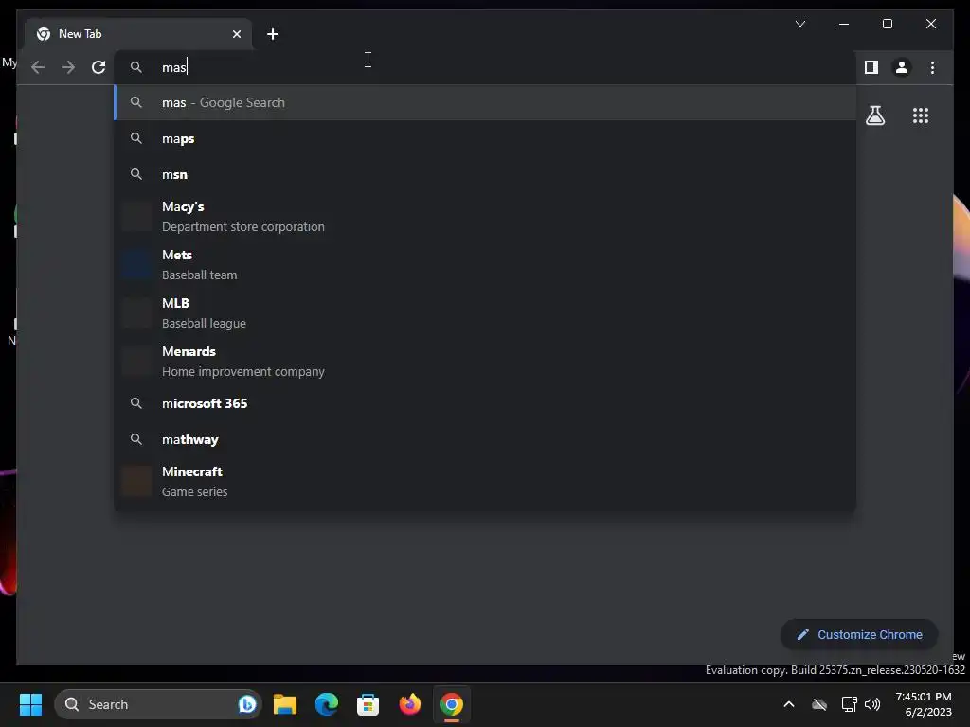Choose the Mets baseball team suggestion
Viewport: 970px width, 727px height.
485,265
